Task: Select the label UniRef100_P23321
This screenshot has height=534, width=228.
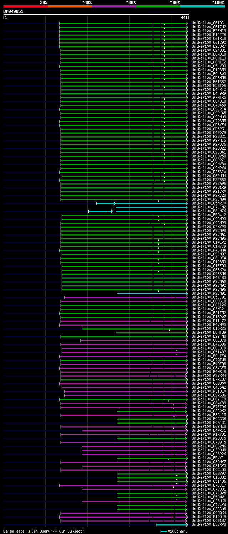Action: point(209,137)
